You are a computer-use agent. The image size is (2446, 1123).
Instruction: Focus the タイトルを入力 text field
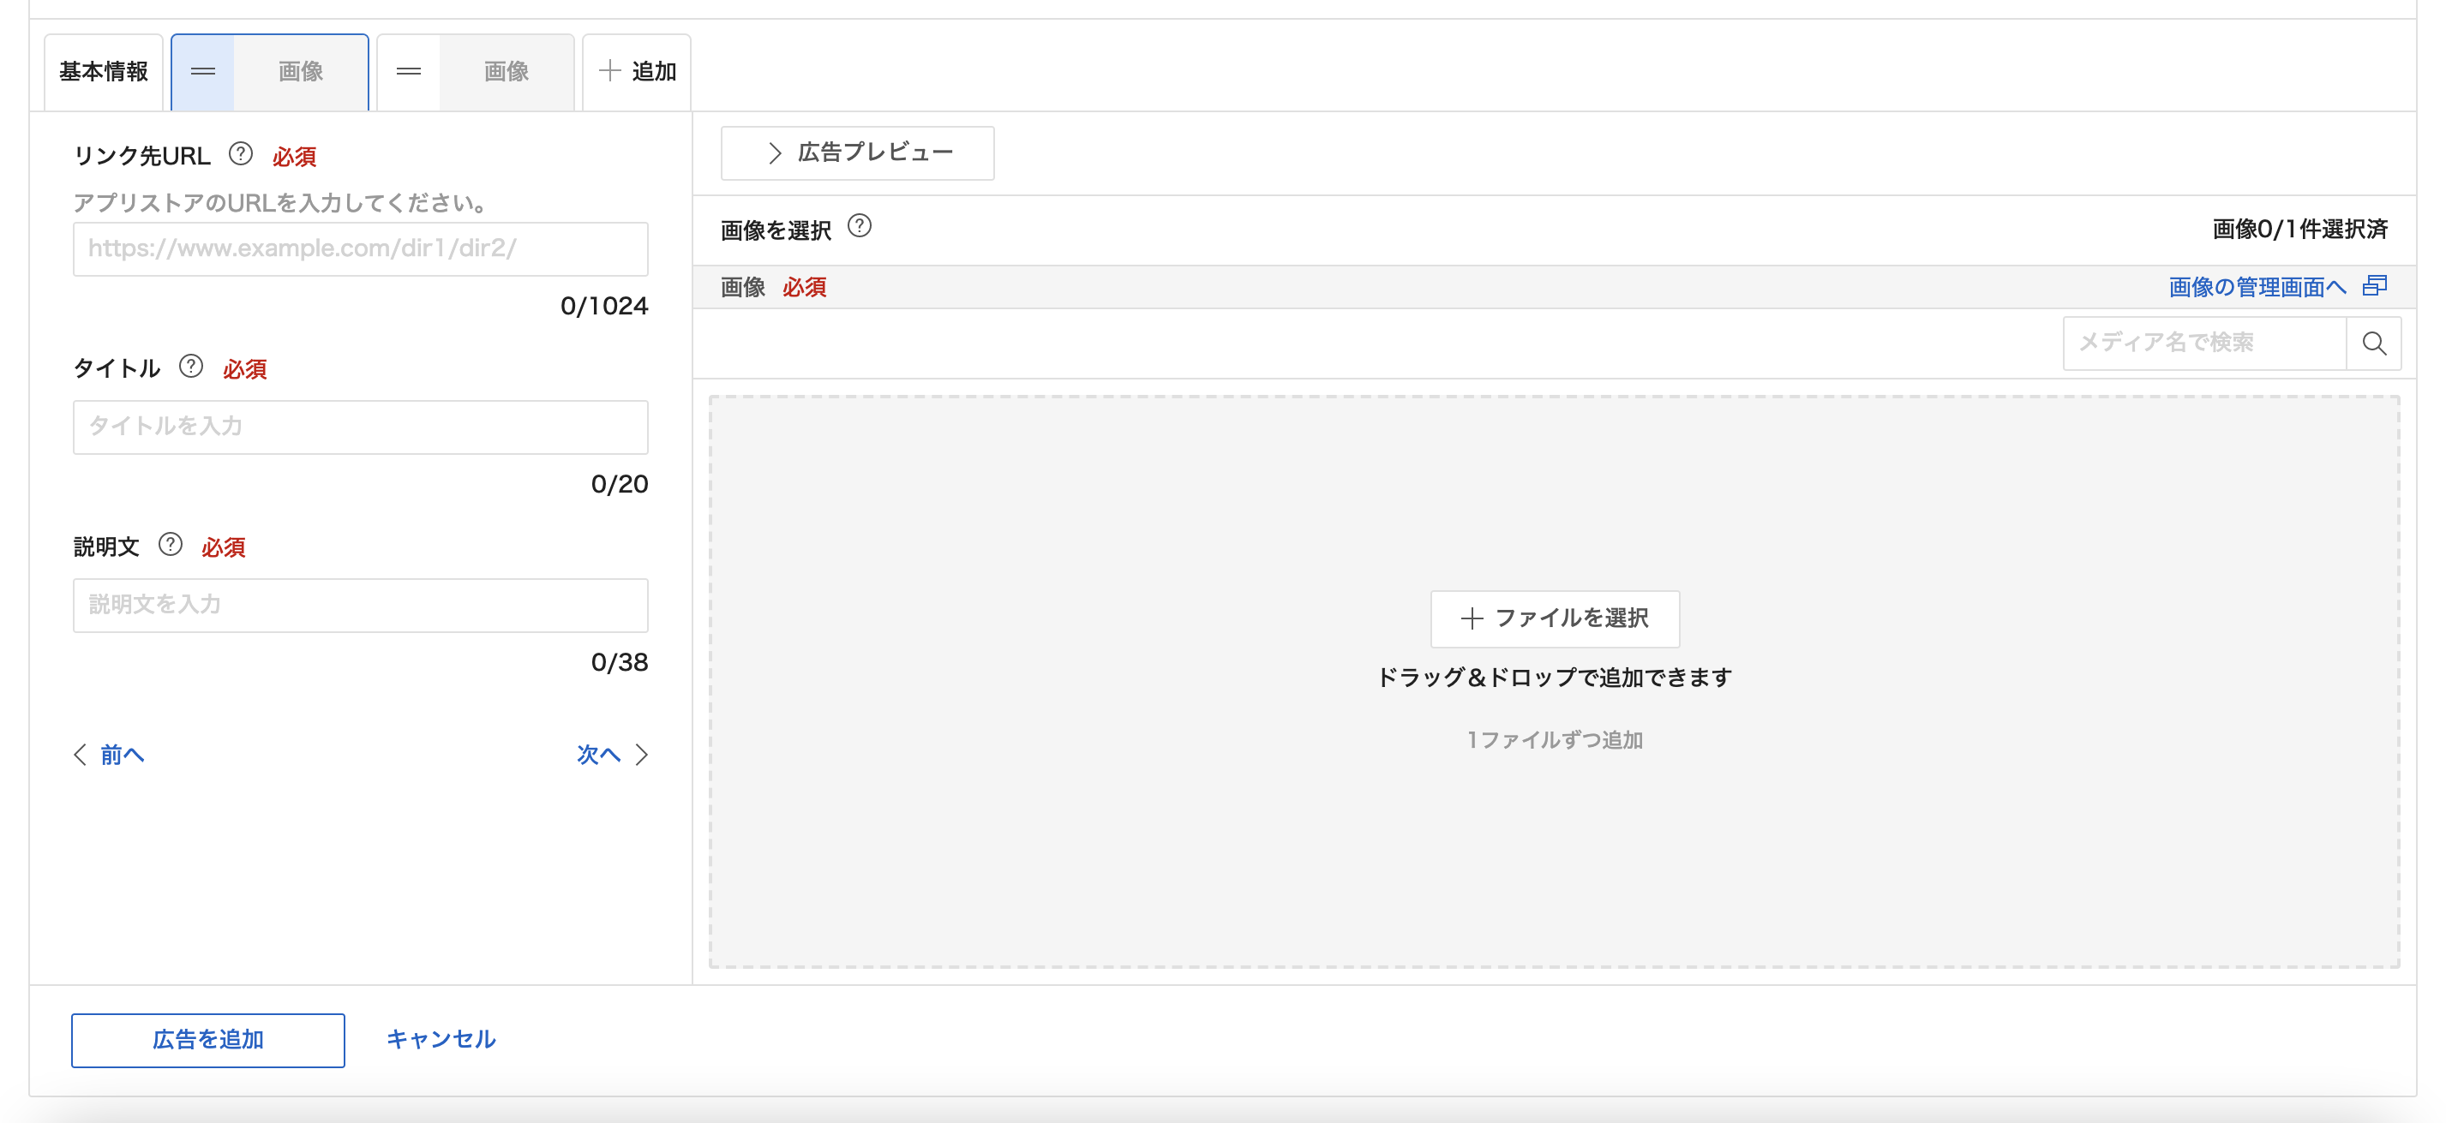tap(360, 427)
